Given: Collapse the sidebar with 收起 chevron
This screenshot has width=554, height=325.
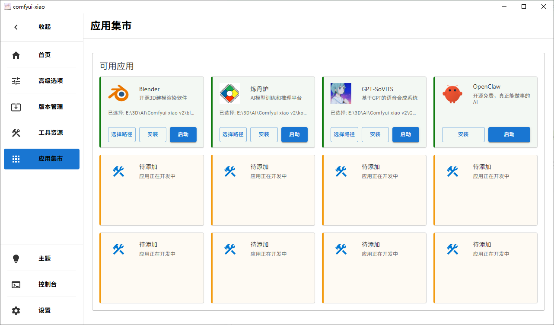Looking at the screenshot, I should tap(16, 27).
